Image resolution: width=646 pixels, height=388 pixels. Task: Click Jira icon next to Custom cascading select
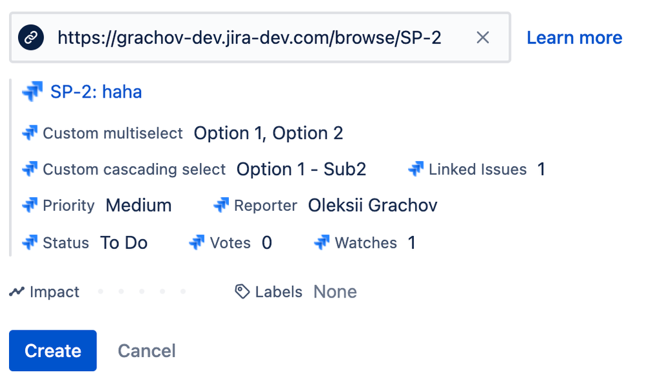(30, 169)
